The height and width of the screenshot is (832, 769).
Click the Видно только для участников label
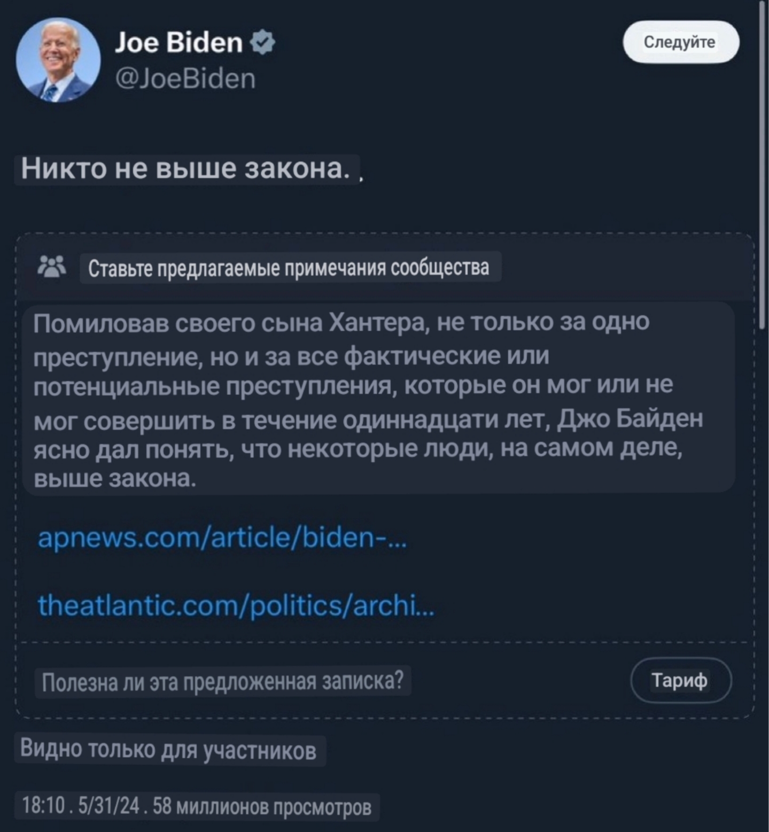168,750
